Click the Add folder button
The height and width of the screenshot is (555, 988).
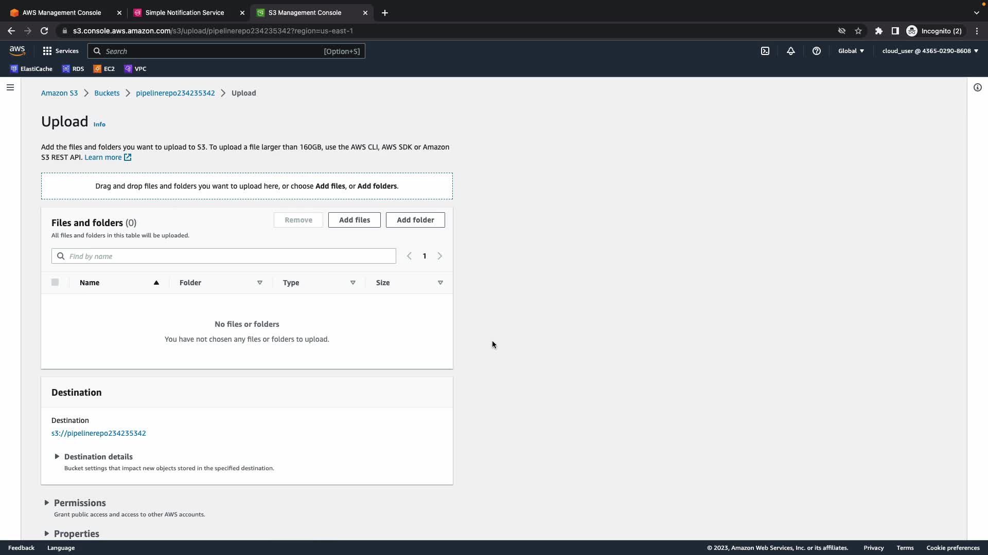pos(415,220)
